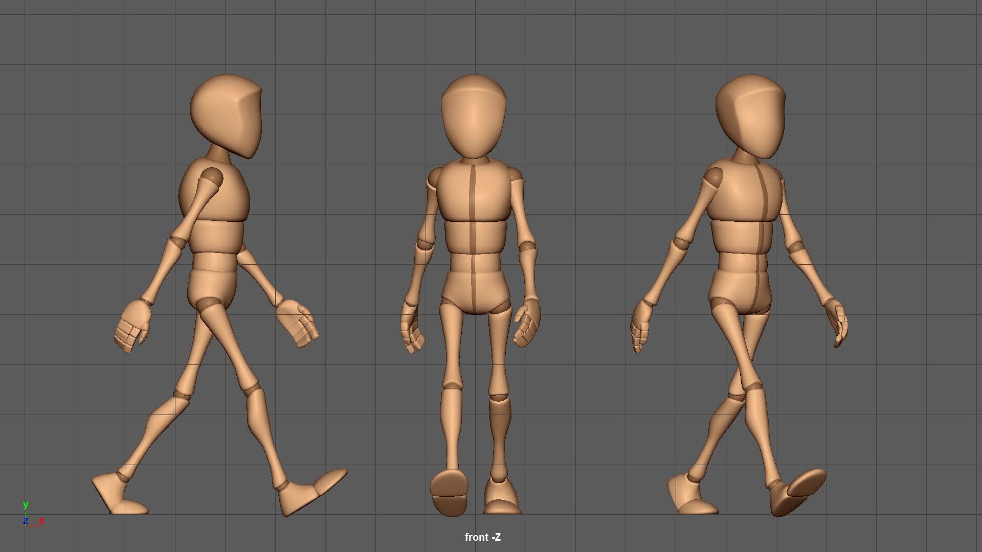Click the front -Z viewport label
Viewport: 982px width, 552px height.
483,537
